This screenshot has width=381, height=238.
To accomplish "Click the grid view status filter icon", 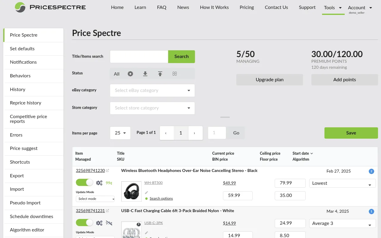I will 174,73.
